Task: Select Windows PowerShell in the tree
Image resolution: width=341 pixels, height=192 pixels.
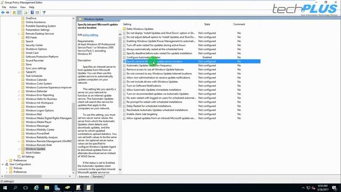Action: pos(37,134)
